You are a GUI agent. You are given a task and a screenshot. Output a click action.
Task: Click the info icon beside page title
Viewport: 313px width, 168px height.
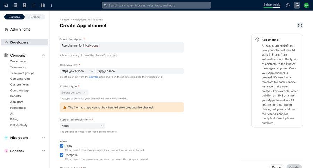pyautogui.click(x=300, y=25)
